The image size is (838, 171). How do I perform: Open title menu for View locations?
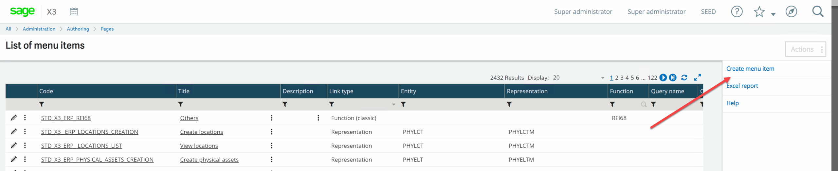(x=272, y=145)
